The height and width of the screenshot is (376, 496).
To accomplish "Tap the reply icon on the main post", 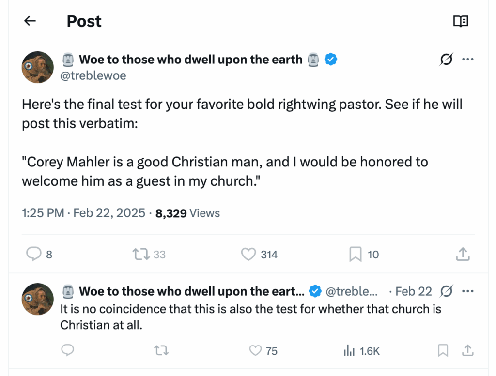I will [33, 254].
